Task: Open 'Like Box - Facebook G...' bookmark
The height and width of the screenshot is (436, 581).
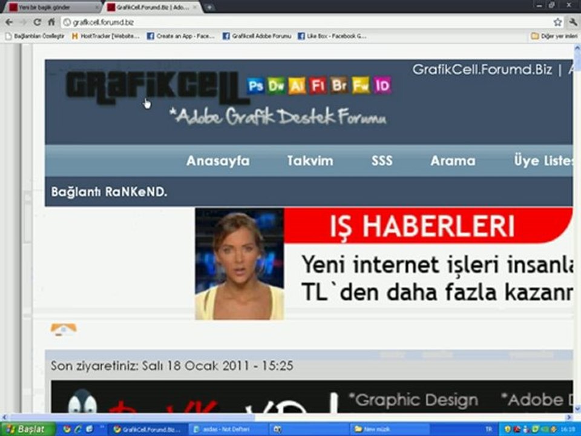Action: [332, 36]
